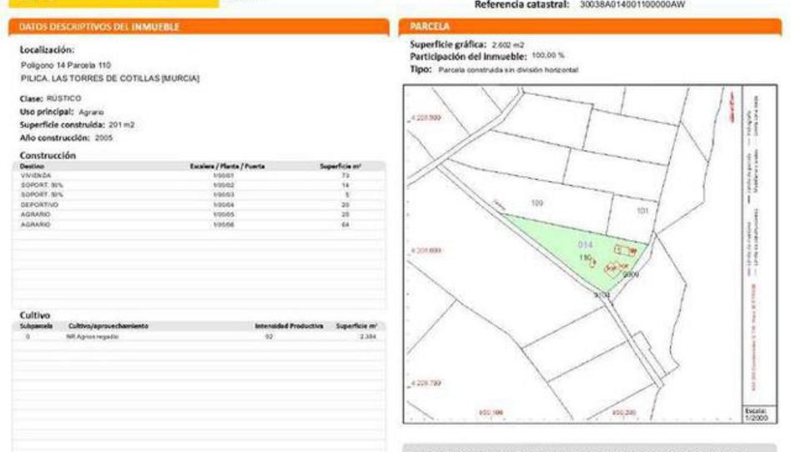Click the Polígono 14 Parcela 110 location text

pos(65,65)
